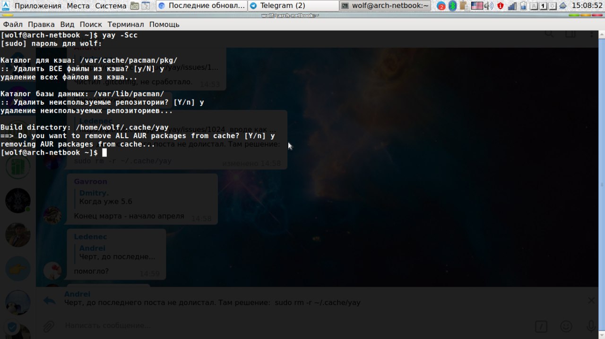This screenshot has width=605, height=339.
Task: Open the Приложения panel menu
Action: coord(38,6)
